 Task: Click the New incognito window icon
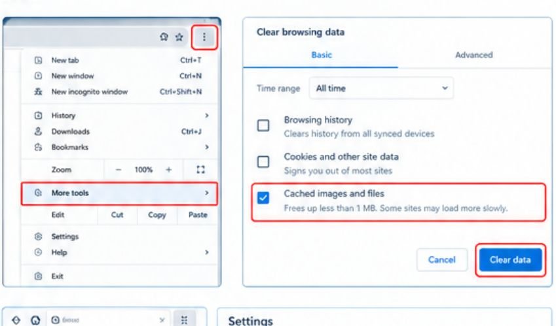point(38,91)
